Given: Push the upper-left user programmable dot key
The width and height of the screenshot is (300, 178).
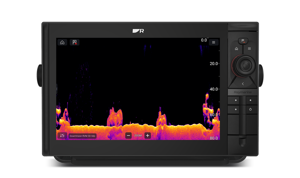Looking at the screenshot, I should [x=236, y=100].
